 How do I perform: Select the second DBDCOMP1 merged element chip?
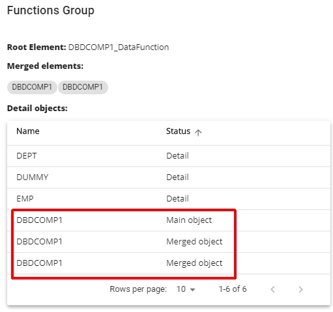pyautogui.click(x=83, y=87)
